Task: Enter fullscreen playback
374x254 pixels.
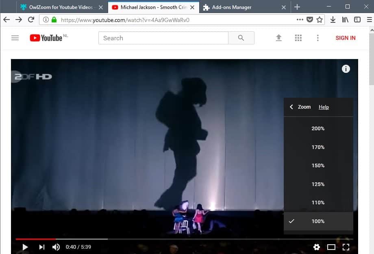Action: click(x=346, y=247)
